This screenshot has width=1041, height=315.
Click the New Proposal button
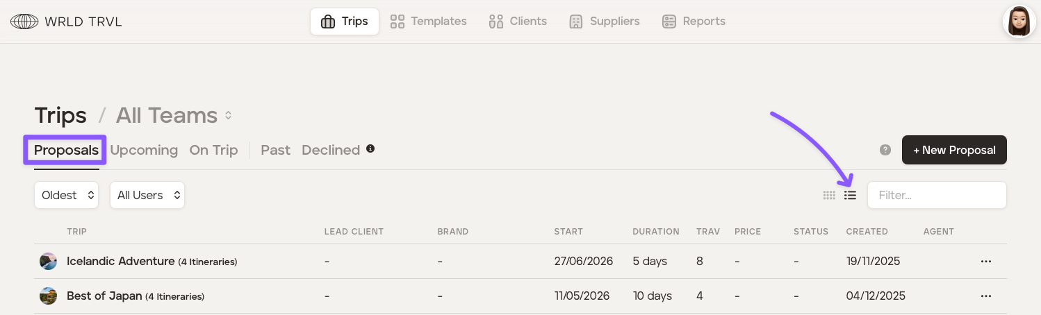coord(953,150)
